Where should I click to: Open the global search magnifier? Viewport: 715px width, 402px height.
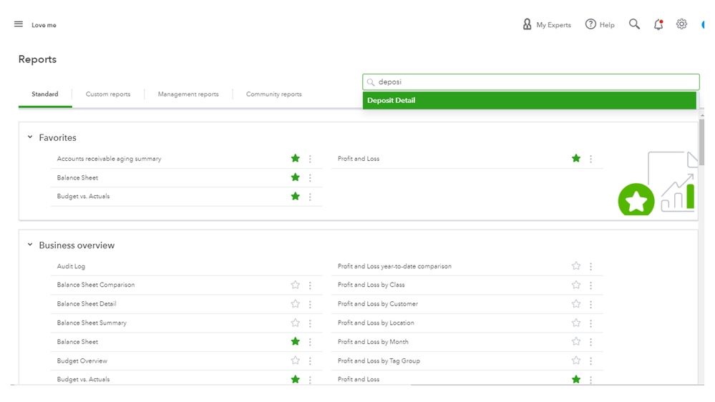[634, 24]
